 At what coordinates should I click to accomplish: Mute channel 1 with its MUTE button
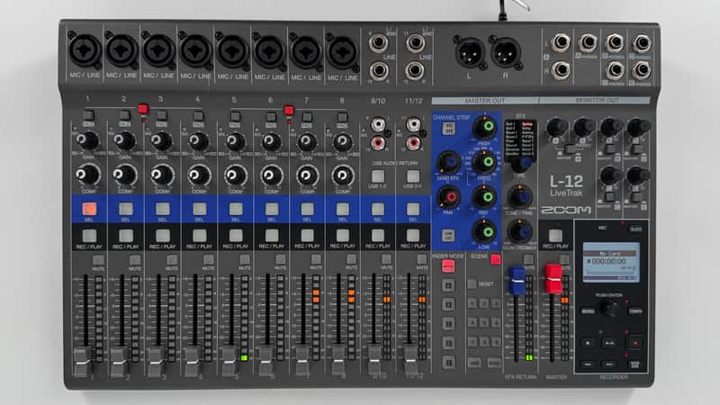pyautogui.click(x=98, y=260)
